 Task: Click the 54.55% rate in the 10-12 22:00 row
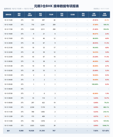[95, 52]
